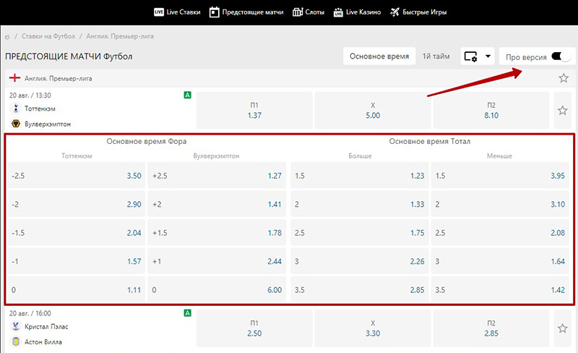The width and height of the screenshot is (578, 353).
Task: Select total Больше 3 at 2.26
Action: [360, 261]
